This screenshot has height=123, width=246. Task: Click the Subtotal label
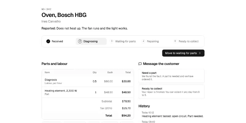pyautogui.click(x=107, y=101)
